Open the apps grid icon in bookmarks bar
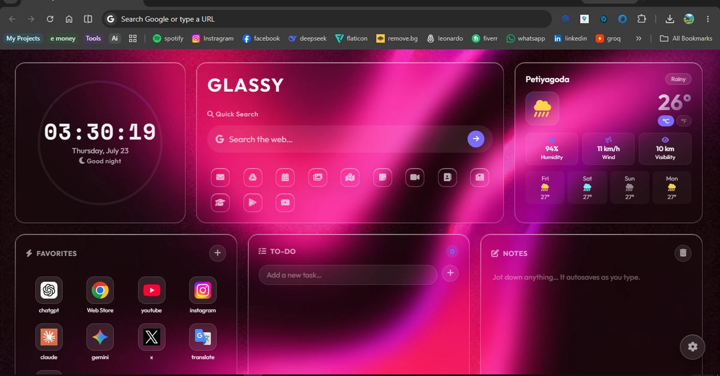The height and width of the screenshot is (376, 720). point(133,38)
